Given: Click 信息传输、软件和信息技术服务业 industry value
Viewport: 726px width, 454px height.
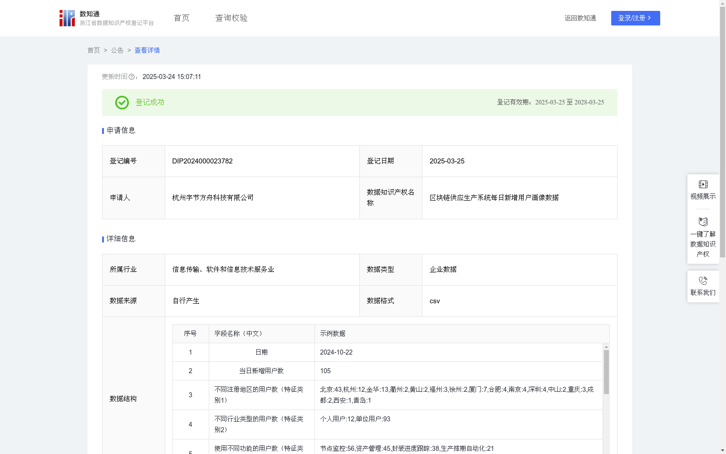Looking at the screenshot, I should [x=223, y=270].
